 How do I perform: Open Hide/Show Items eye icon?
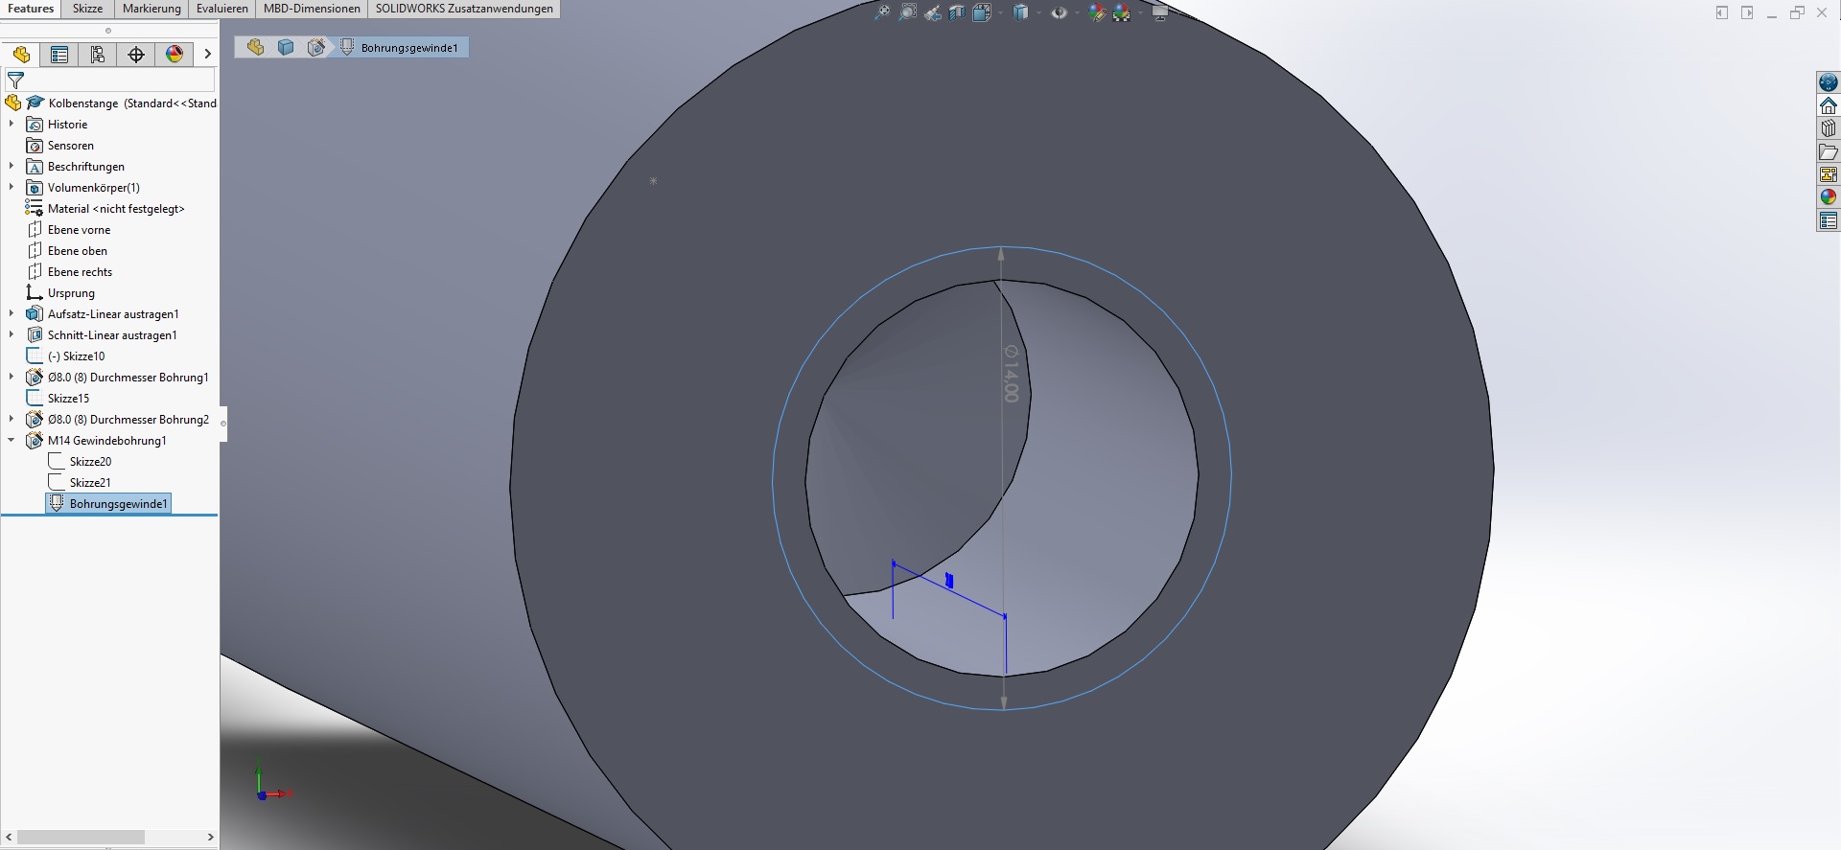click(x=1059, y=12)
